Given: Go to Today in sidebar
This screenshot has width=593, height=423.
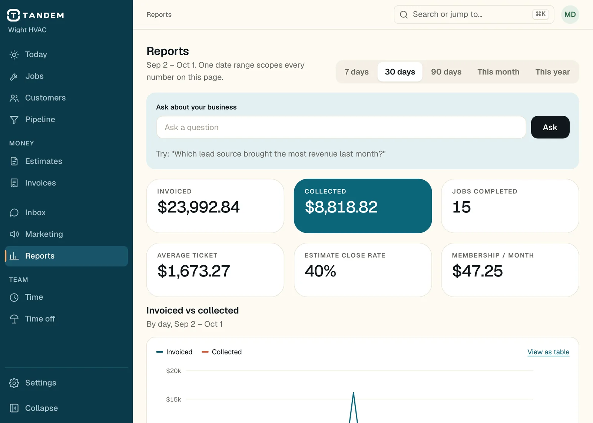Looking at the screenshot, I should 36,54.
